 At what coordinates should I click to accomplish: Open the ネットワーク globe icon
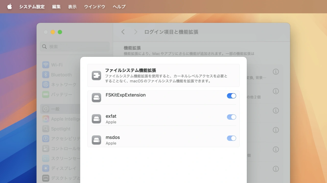pyautogui.click(x=46, y=85)
